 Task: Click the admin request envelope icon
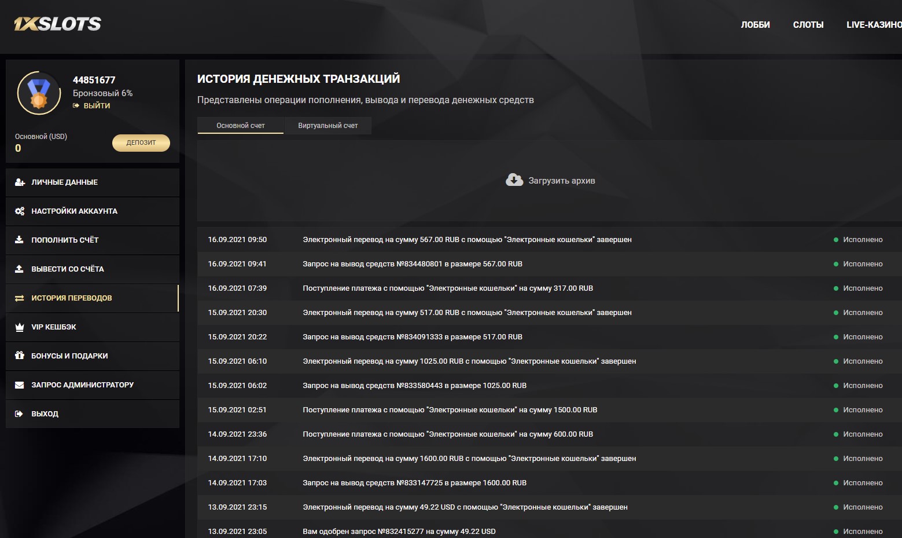[x=20, y=385]
